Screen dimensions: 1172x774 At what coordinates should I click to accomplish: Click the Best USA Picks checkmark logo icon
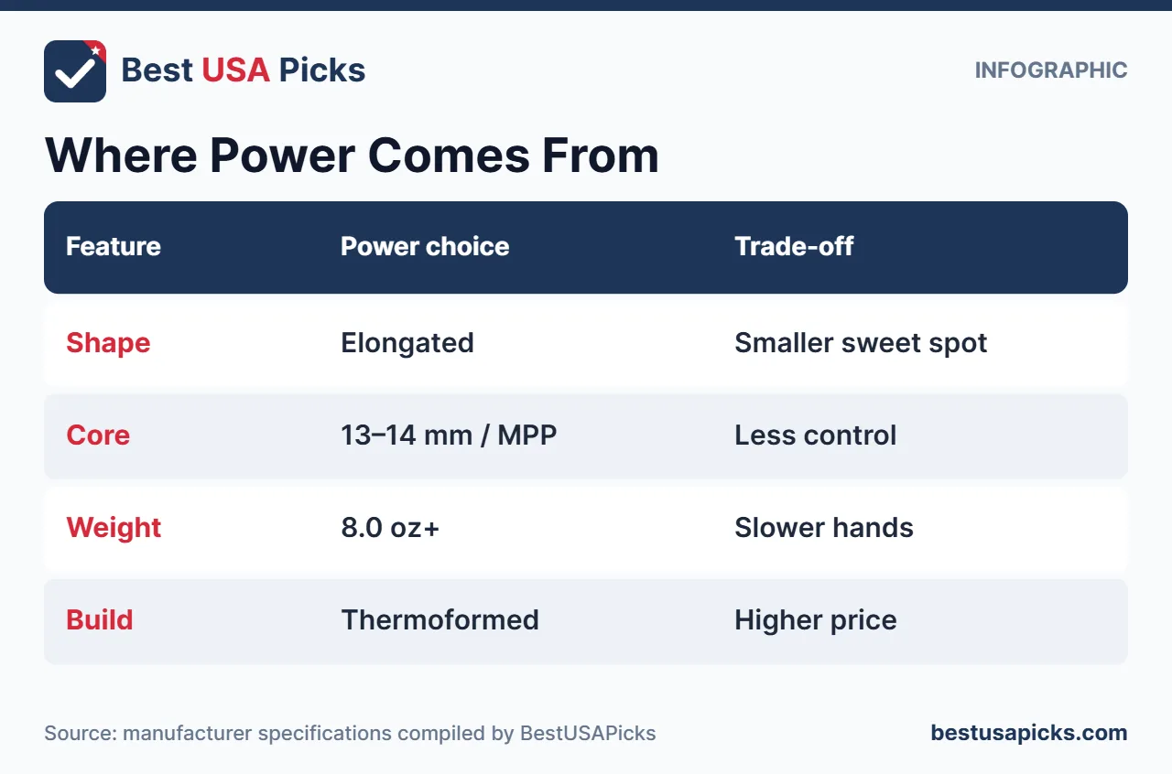(75, 71)
